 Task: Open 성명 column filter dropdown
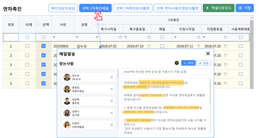coord(77,37)
